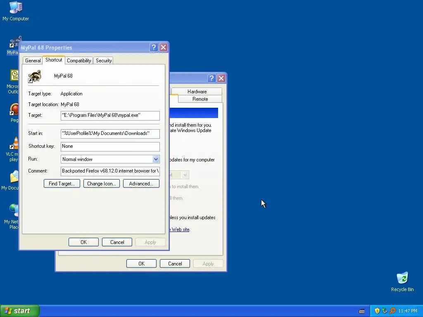This screenshot has height=317, width=423.
Task: Switch to the Security tab
Action: point(104,61)
